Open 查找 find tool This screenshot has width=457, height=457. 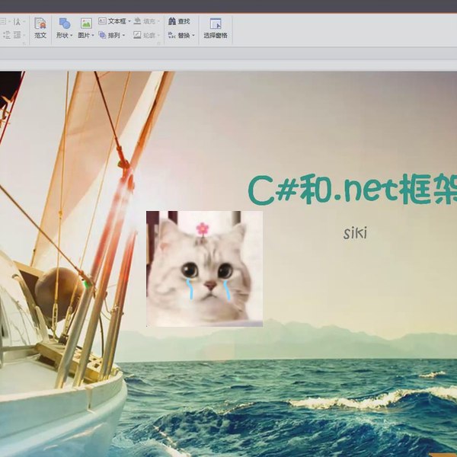point(179,21)
